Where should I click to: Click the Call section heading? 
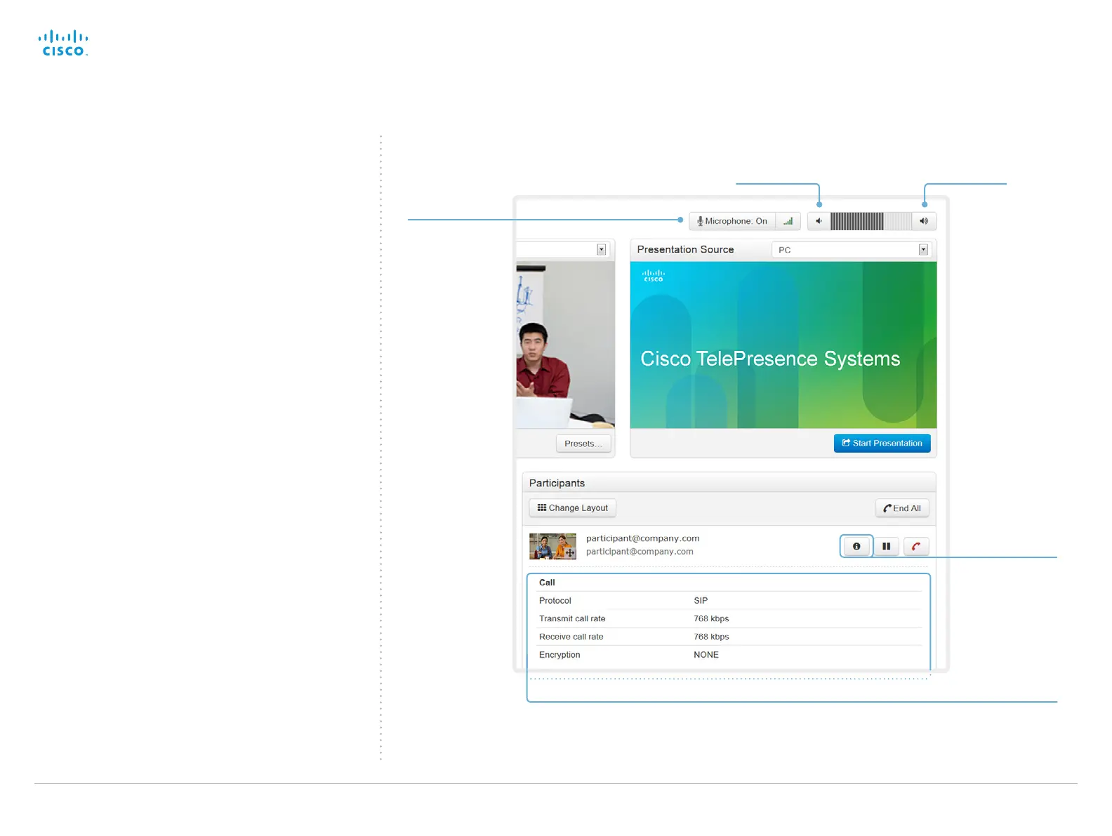tap(547, 583)
